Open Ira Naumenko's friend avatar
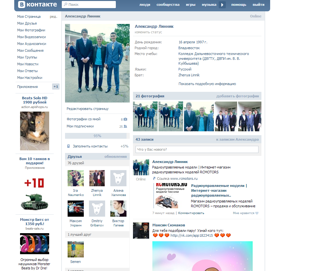Screen dimensions: 319x271 point(76,178)
